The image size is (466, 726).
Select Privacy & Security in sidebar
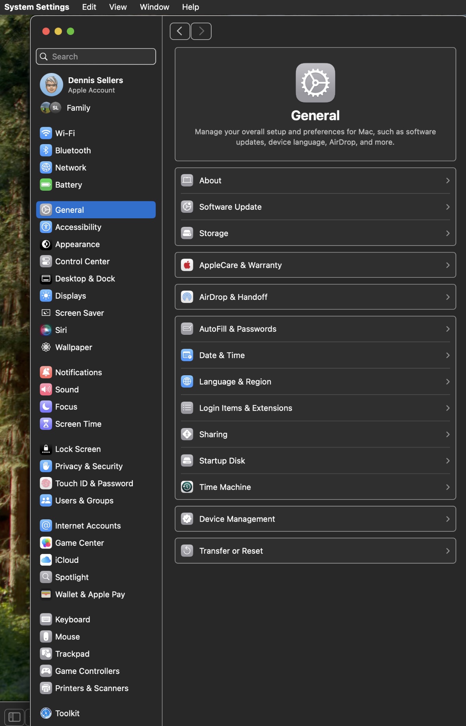click(89, 467)
